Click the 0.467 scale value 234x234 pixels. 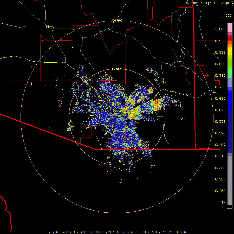click(x=220, y=145)
